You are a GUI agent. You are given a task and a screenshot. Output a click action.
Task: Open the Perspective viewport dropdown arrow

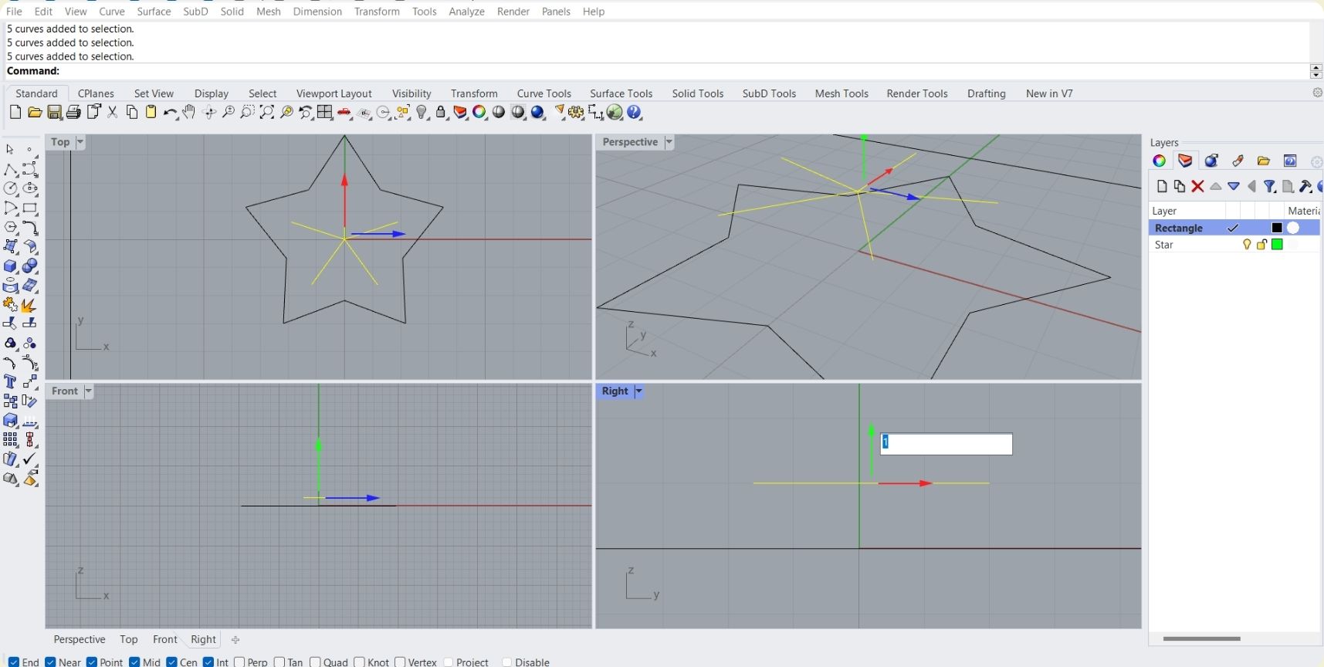coord(669,142)
